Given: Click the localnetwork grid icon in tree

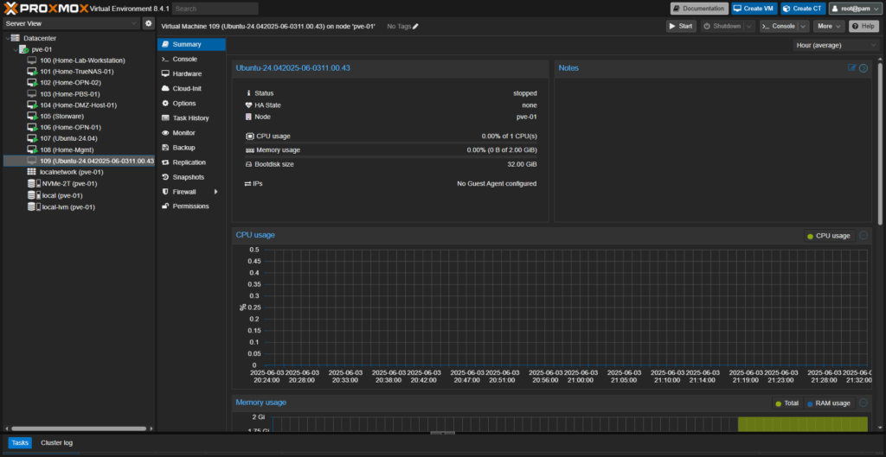Looking at the screenshot, I should (32, 172).
